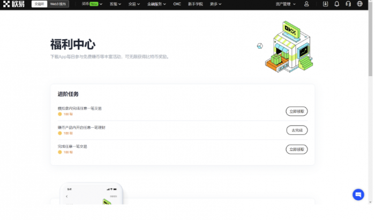Screen dimensions: 375x220
Task: Expand the 金融服务 dropdown menu
Action: tap(157, 4)
